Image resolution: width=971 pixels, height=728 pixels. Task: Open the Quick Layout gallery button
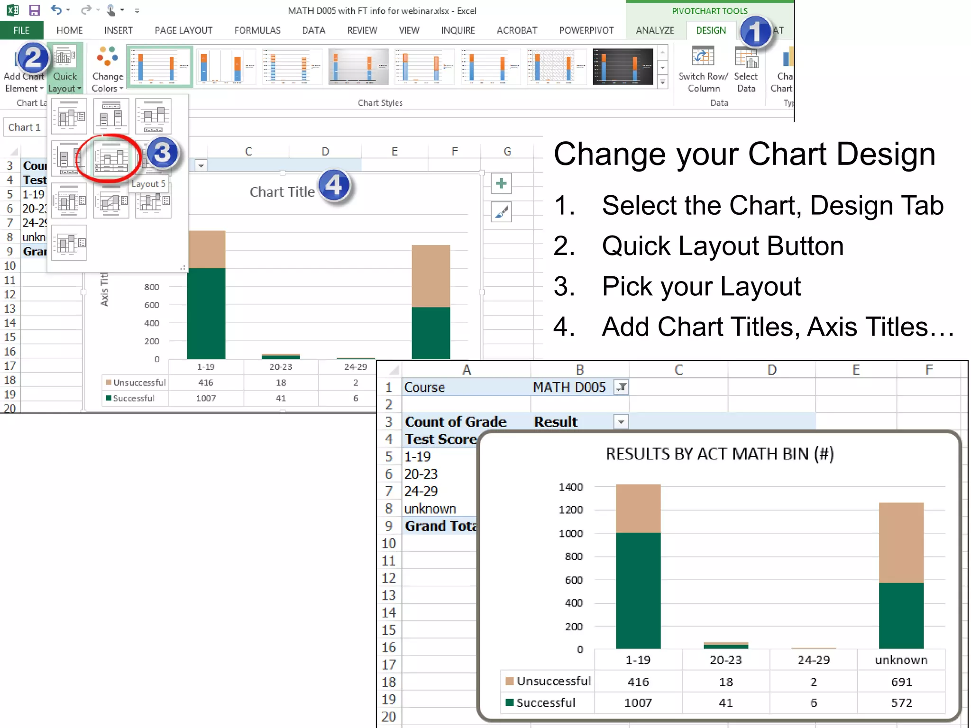coord(65,69)
